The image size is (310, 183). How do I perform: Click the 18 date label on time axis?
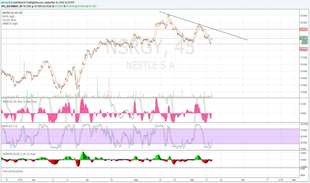[111, 180]
